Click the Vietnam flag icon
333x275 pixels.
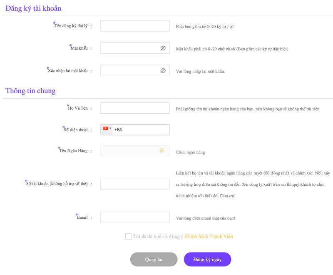pos(105,129)
